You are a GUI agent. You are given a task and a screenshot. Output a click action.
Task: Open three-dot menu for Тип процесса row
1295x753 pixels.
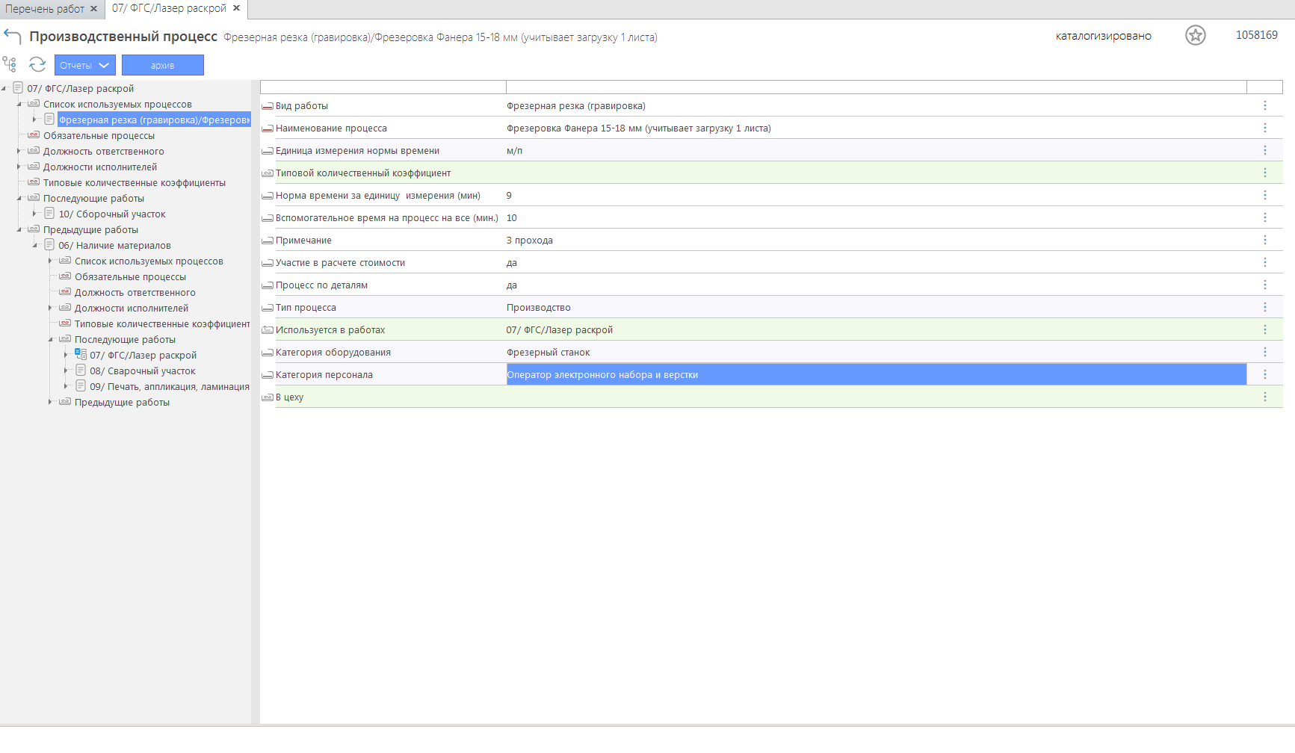click(1264, 308)
